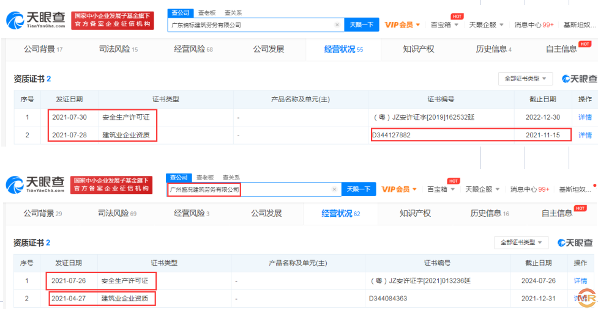Open 百宝箱 dropdown in lower page header
The image size is (598, 309).
tap(441, 189)
